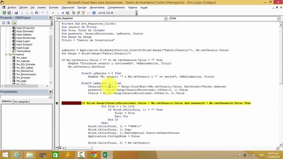This screenshot has width=283, height=159.
Task: Open Google Chrome from the taskbar
Action: pyautogui.click(x=94, y=155)
